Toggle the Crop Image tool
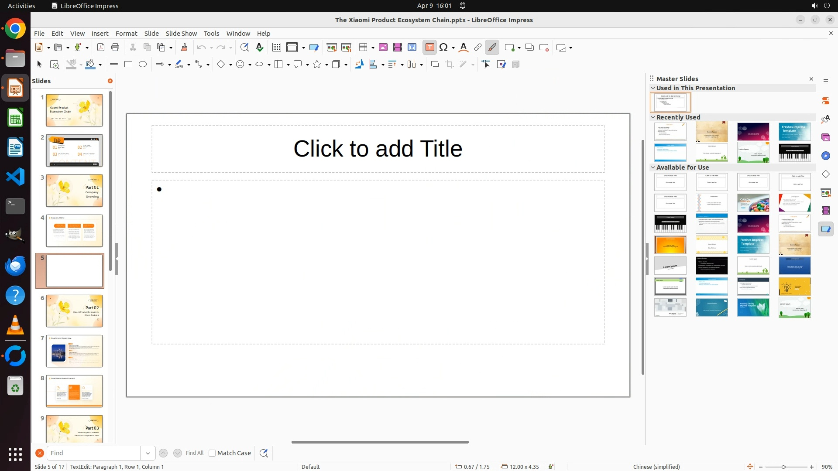Image resolution: width=838 pixels, height=471 pixels. click(x=450, y=65)
